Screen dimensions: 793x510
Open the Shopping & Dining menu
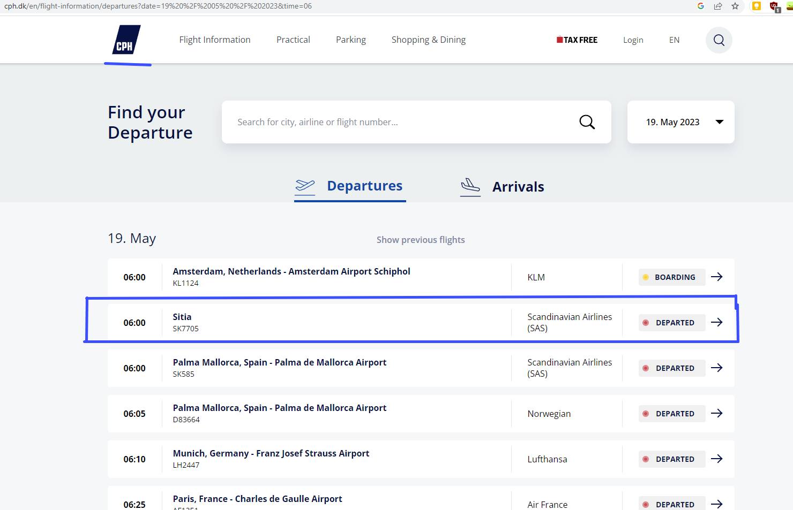[428, 40]
